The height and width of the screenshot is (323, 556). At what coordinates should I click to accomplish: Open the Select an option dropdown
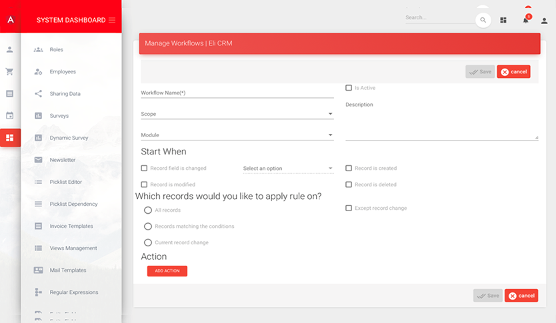point(287,168)
